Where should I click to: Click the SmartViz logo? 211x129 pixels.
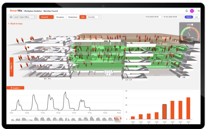click(16, 11)
